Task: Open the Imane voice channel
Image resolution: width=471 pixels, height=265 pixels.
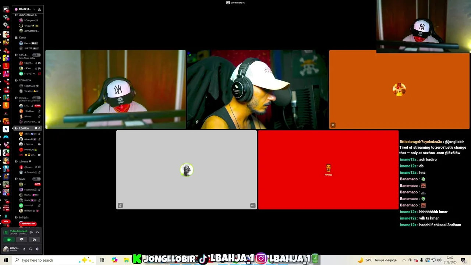Action: (28, 161)
